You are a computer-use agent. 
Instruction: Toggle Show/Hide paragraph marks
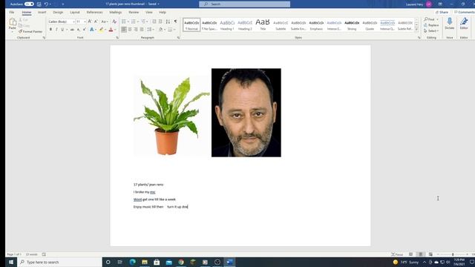pos(175,22)
